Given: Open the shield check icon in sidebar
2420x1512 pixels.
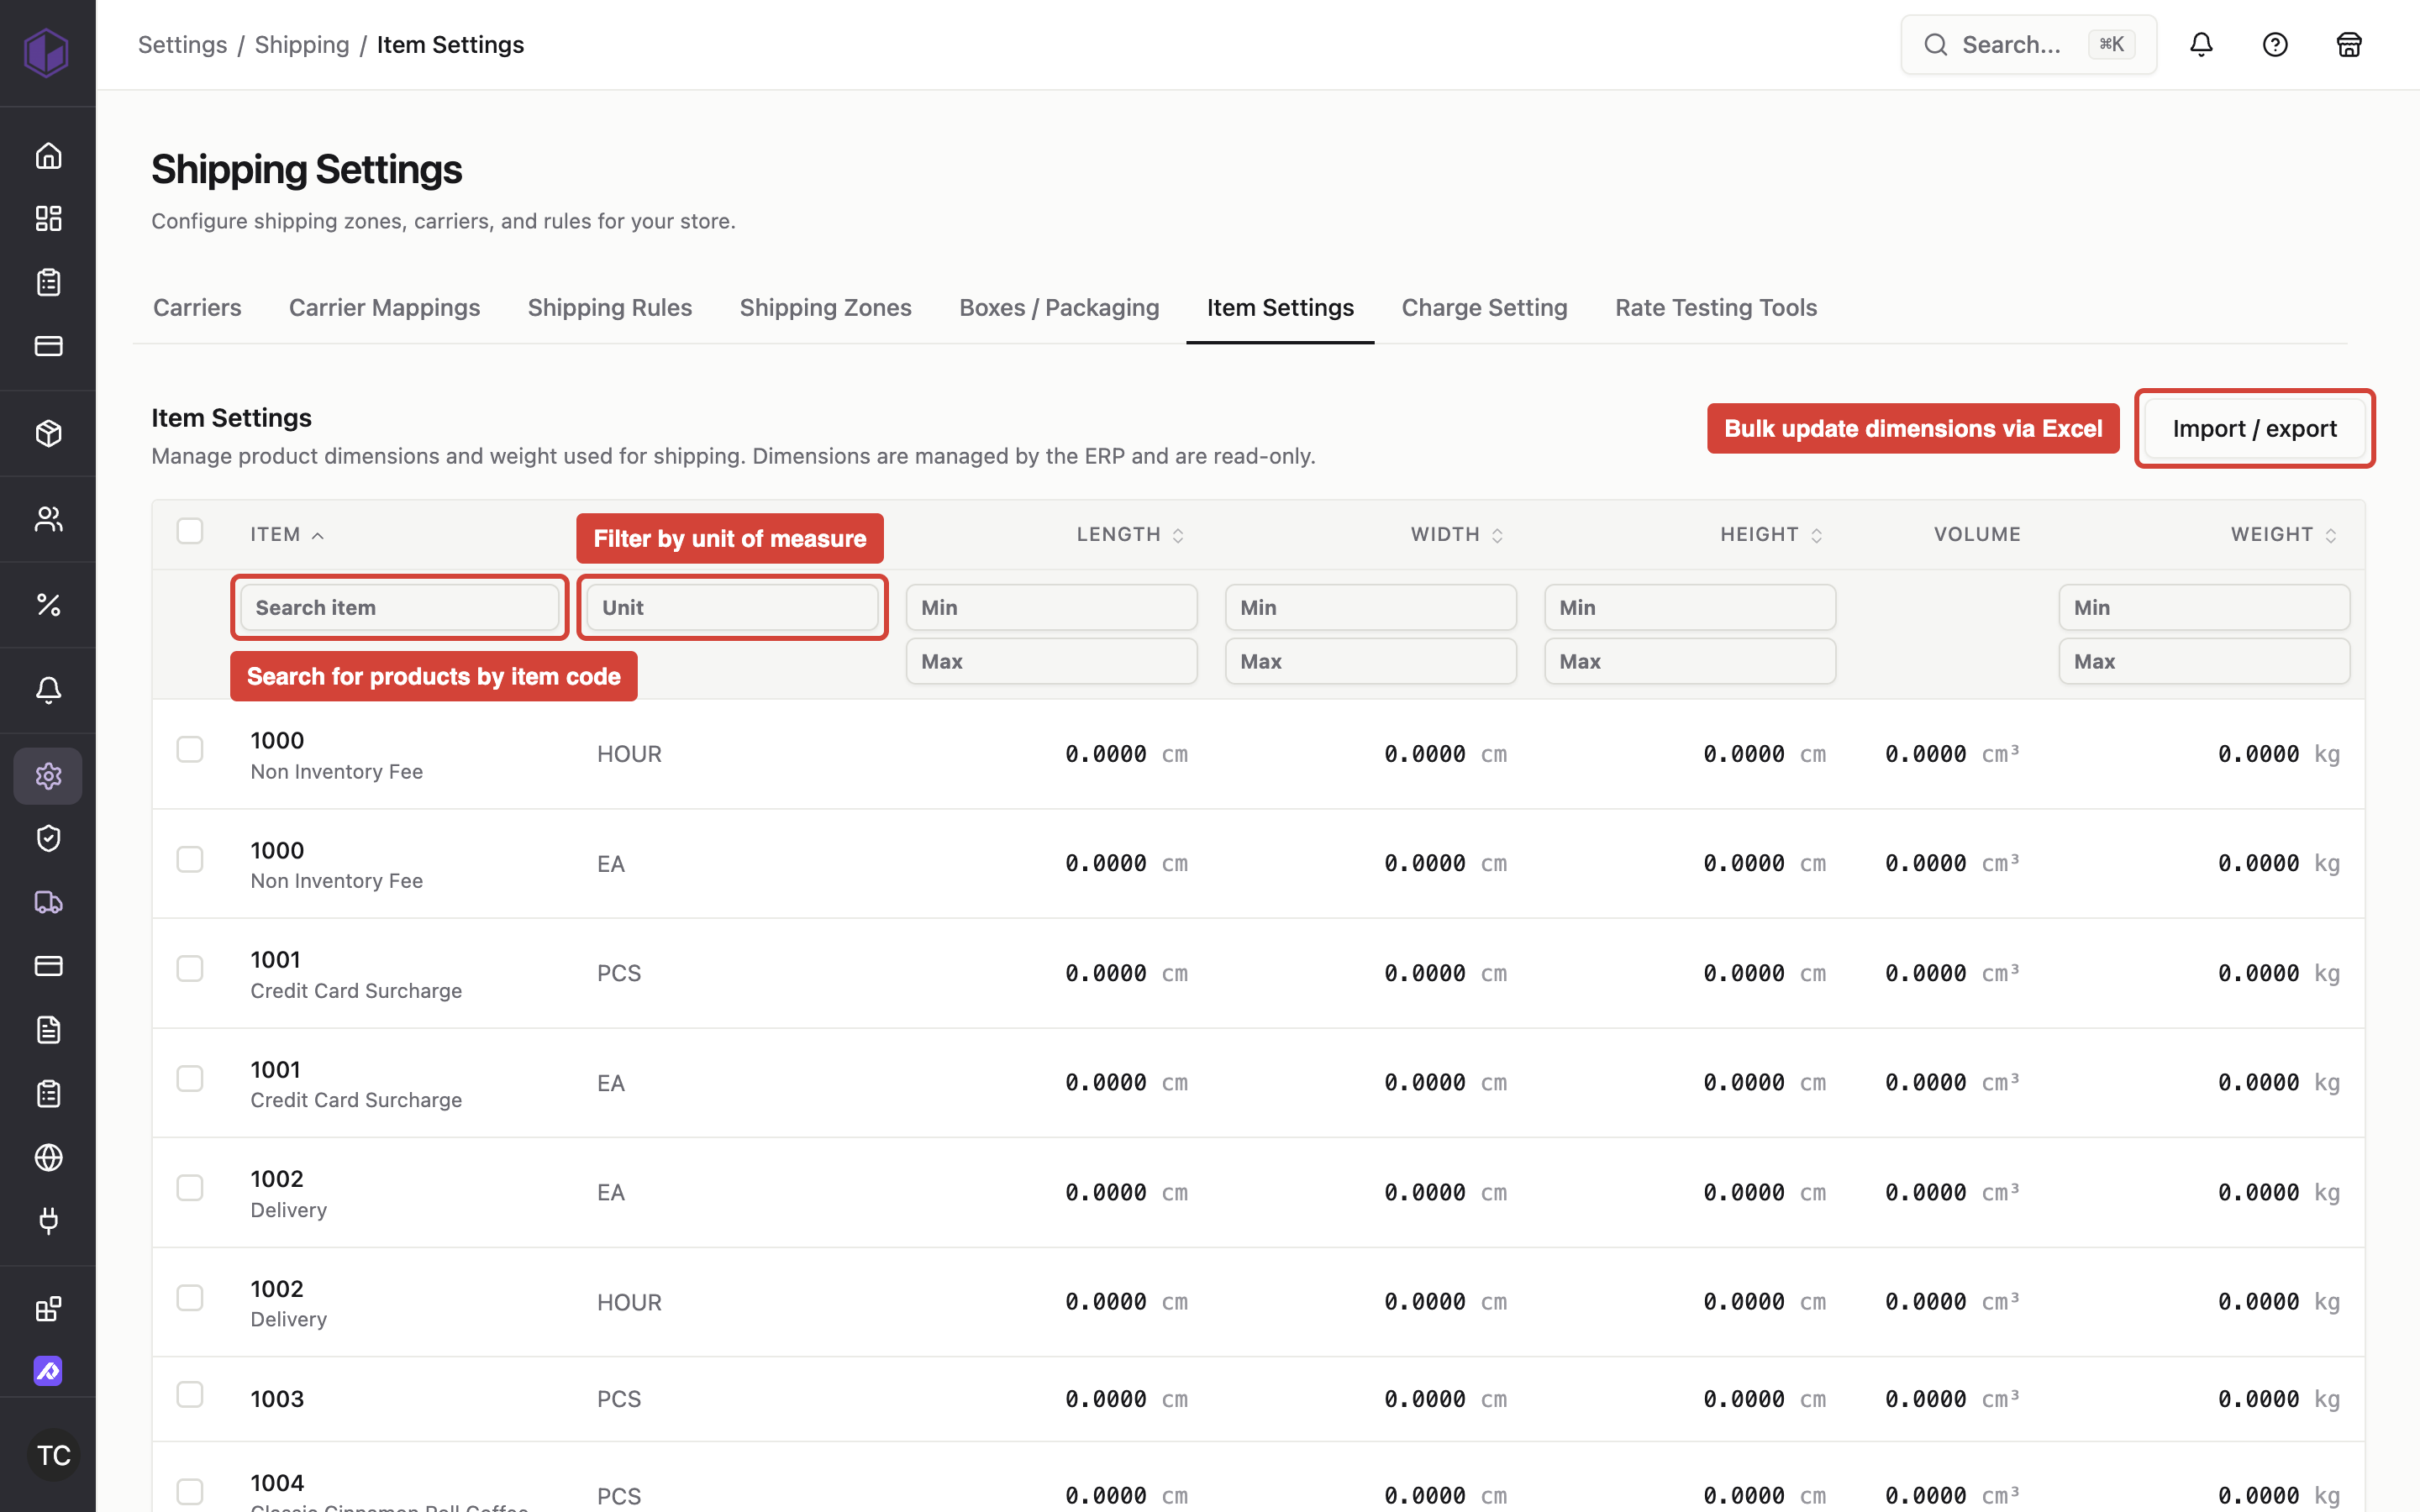Looking at the screenshot, I should [x=48, y=838].
